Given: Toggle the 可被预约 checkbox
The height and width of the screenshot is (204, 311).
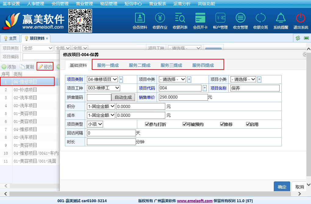Looking at the screenshot, I should pos(184,124).
